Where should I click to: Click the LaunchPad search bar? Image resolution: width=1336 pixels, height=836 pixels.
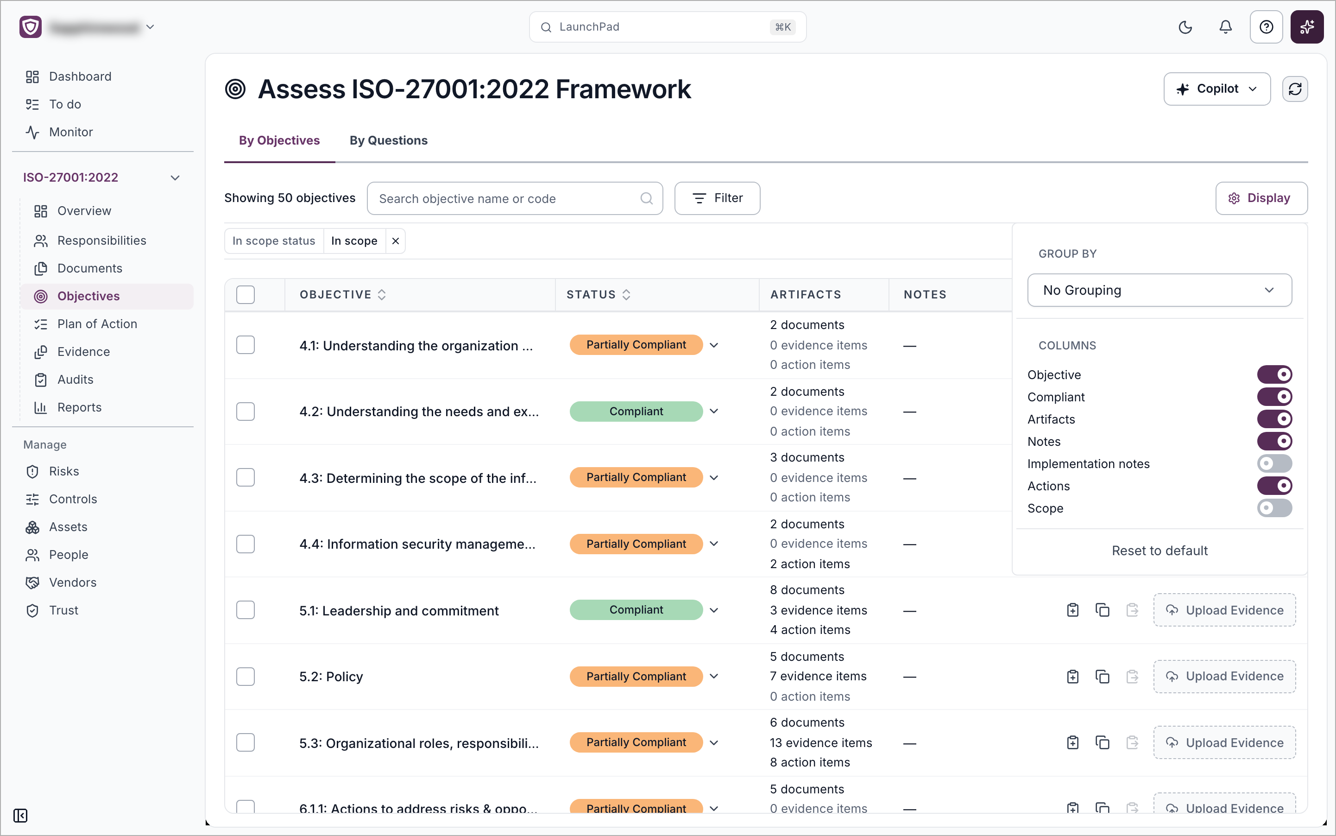coord(667,27)
